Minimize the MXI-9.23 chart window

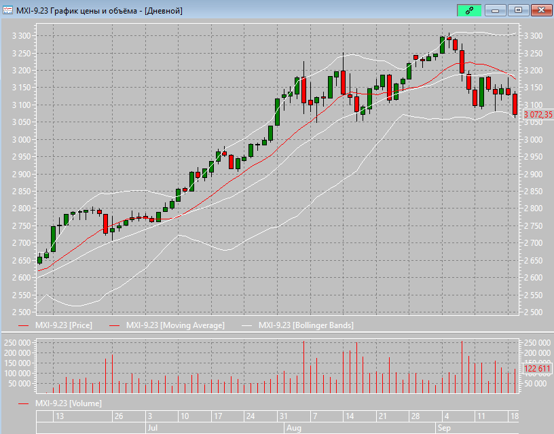[496, 10]
